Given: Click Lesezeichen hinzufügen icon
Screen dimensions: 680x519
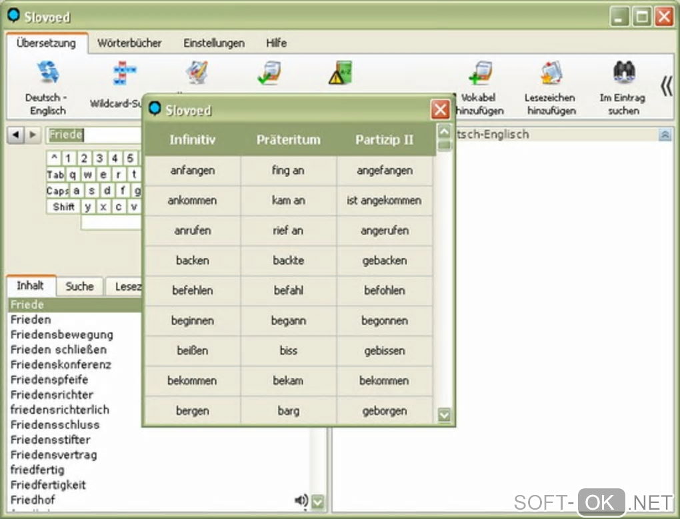Looking at the screenshot, I should pyautogui.click(x=551, y=73).
